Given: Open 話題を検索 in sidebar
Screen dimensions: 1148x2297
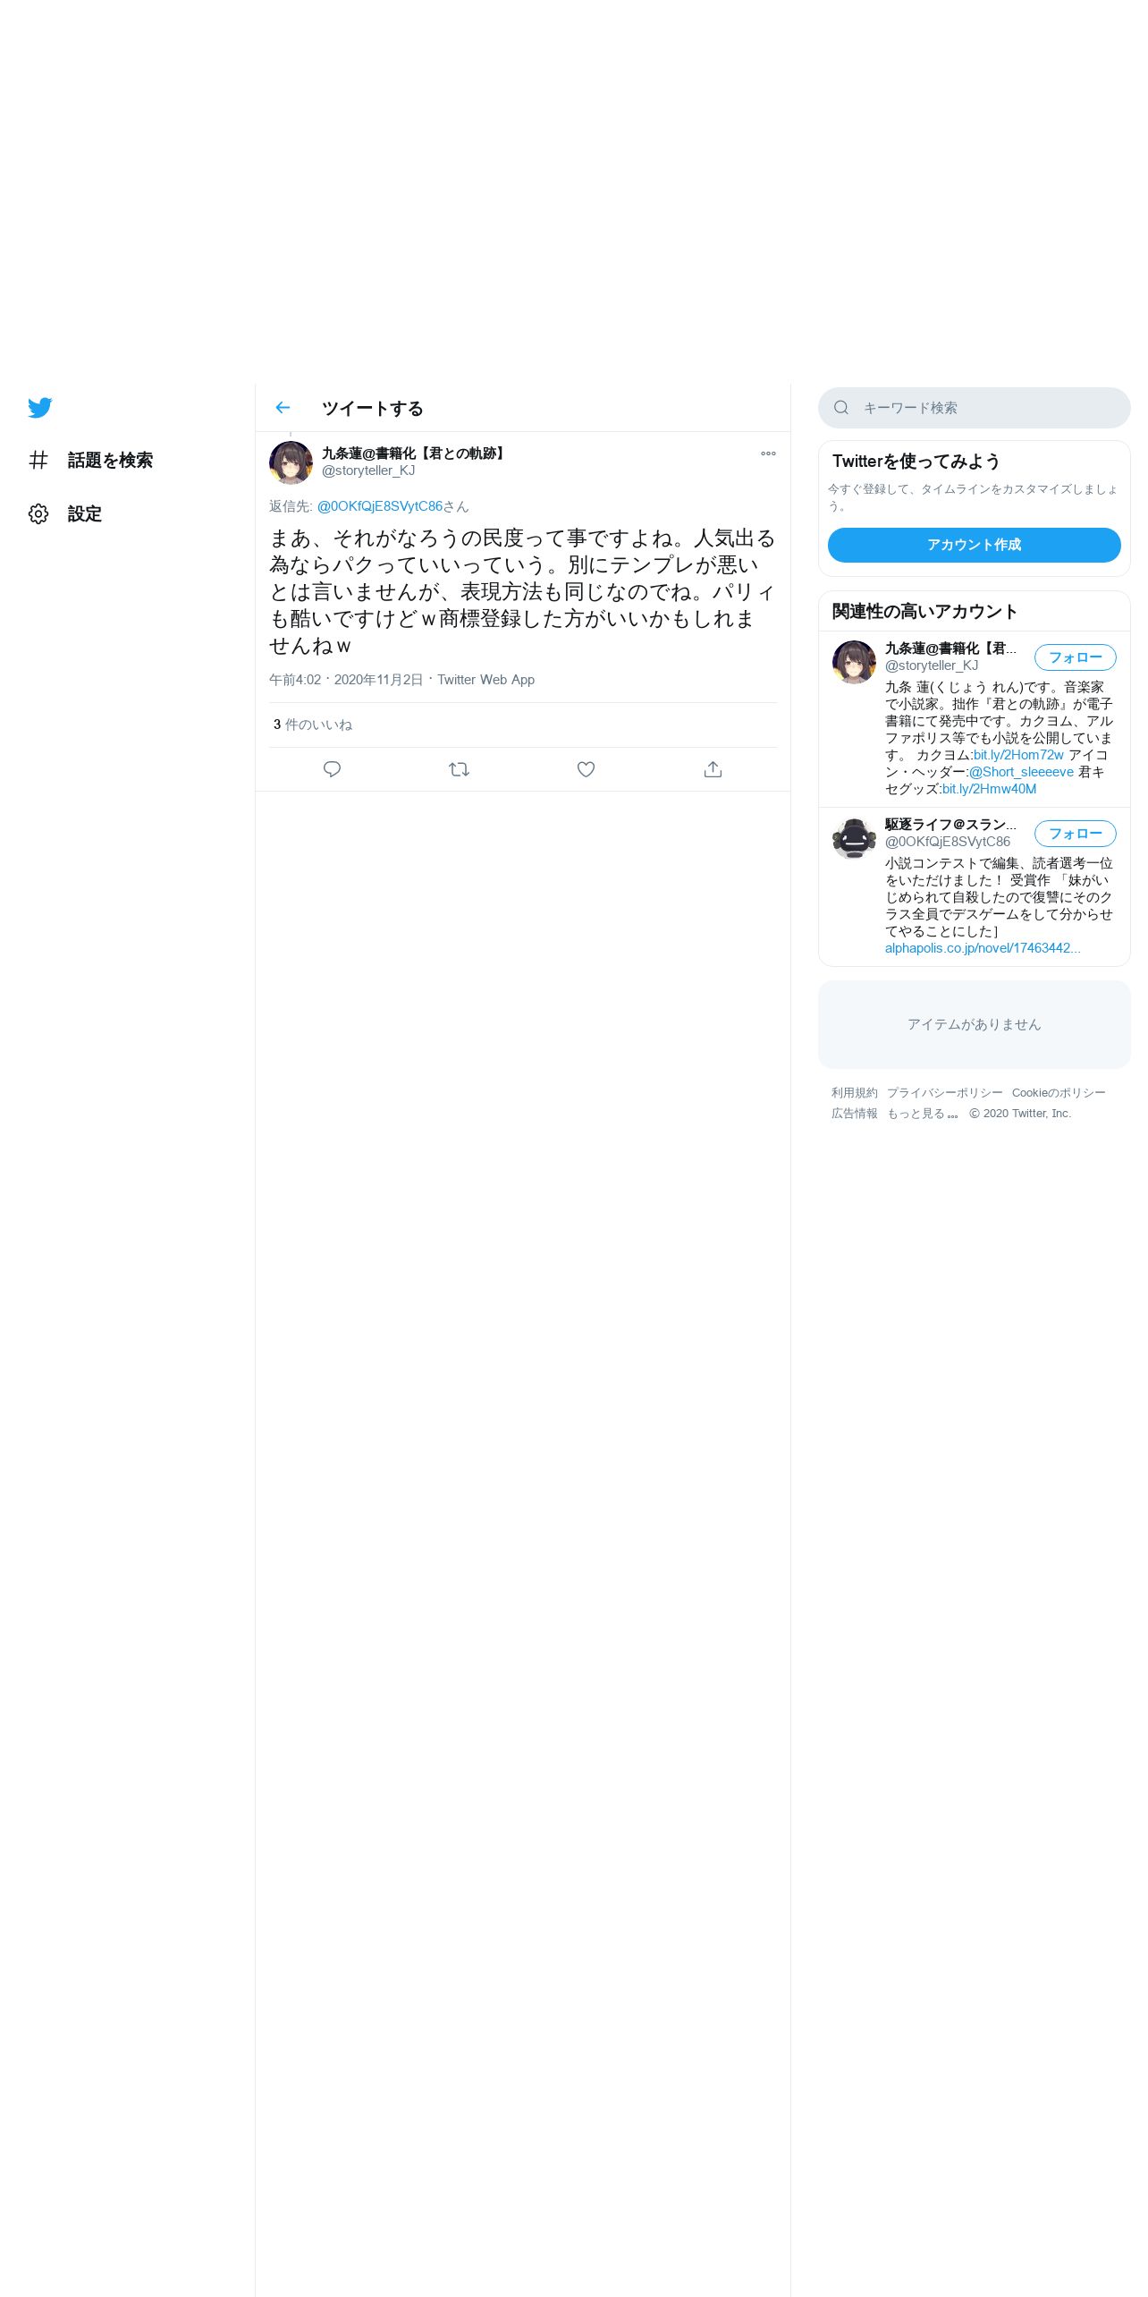Looking at the screenshot, I should pos(110,460).
